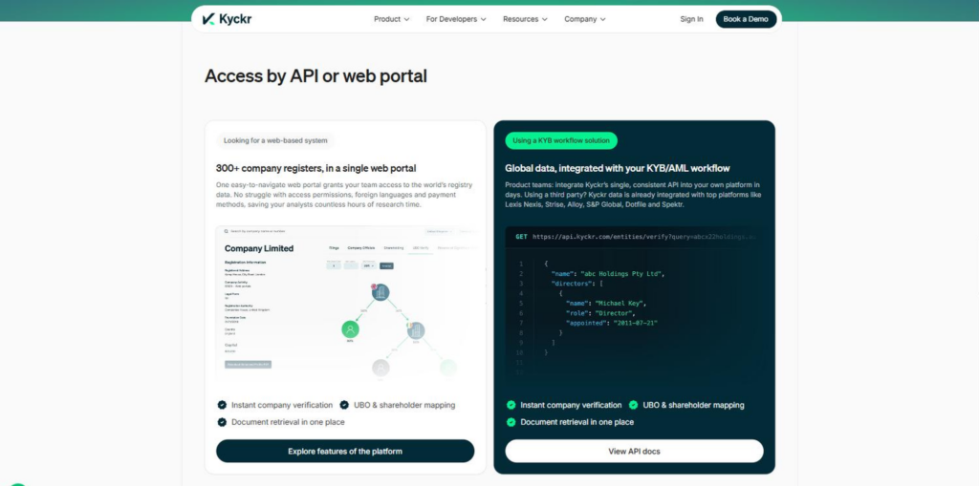Select the 'Using a KYB workflow solution' pill
Viewport: 979px width, 486px height.
click(x=560, y=140)
